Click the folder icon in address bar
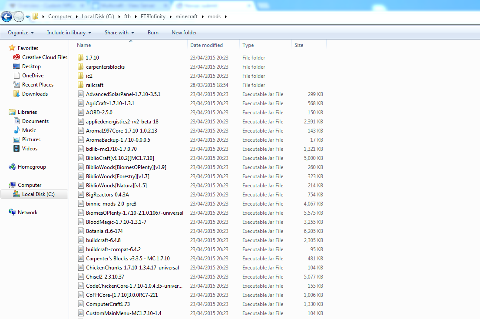The height and width of the screenshot is (319, 480). click(36, 17)
